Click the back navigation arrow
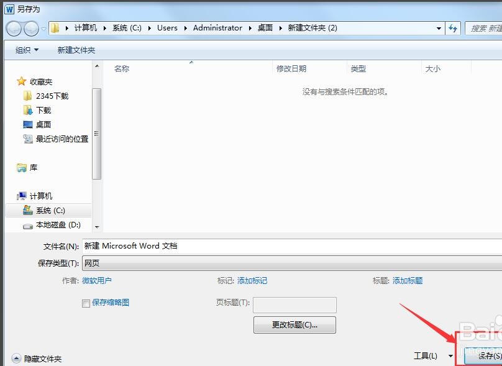The width and height of the screenshot is (502, 366). (13, 28)
